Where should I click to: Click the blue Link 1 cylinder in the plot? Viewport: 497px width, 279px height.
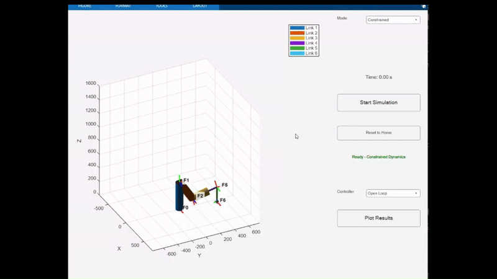179,196
